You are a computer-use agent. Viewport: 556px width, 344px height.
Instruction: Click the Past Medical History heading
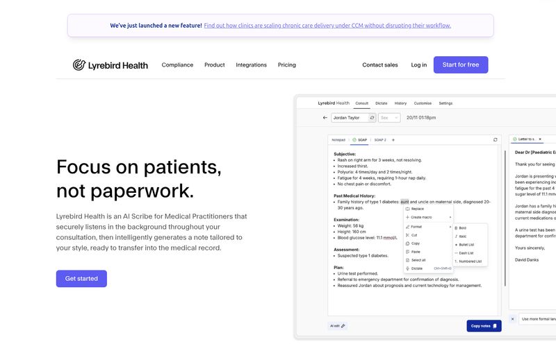point(354,196)
